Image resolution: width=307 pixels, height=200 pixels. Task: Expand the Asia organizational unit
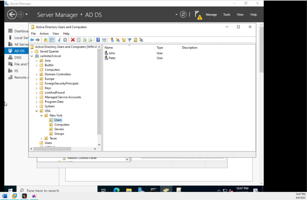click(37, 61)
